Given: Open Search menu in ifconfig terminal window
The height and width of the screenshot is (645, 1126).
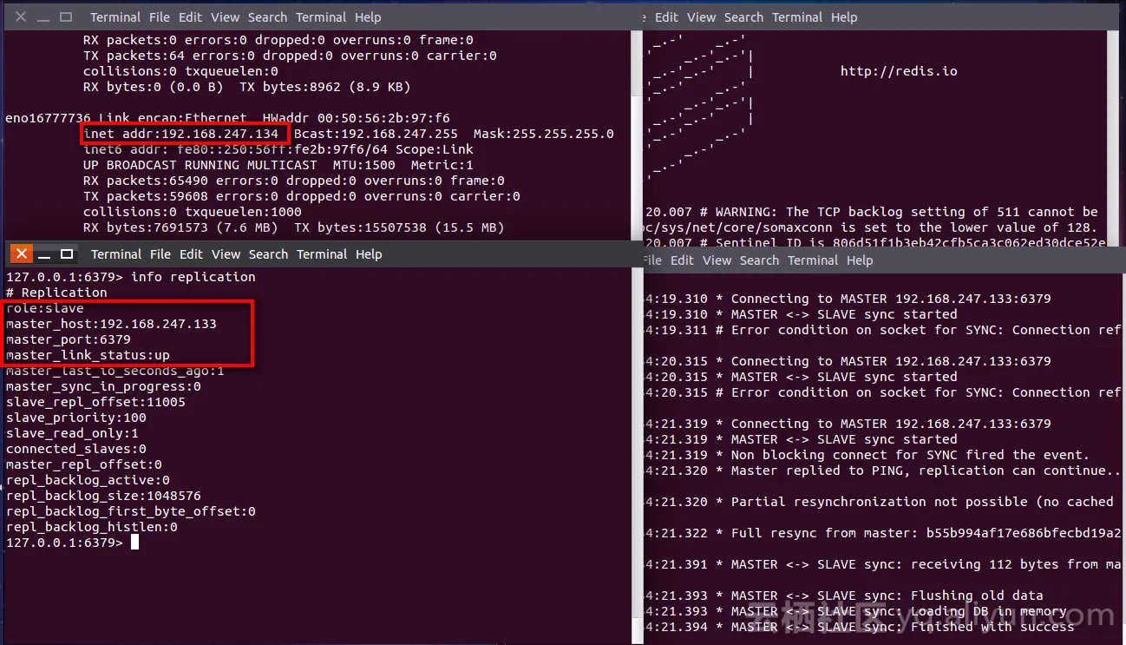Looking at the screenshot, I should (x=267, y=17).
